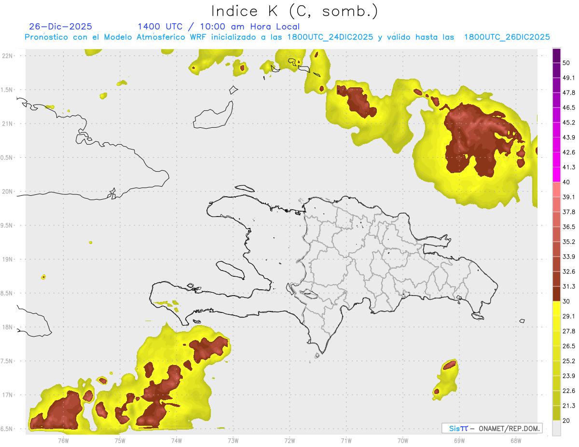
Task: Click the 69W longitude label
Action: [x=459, y=440]
